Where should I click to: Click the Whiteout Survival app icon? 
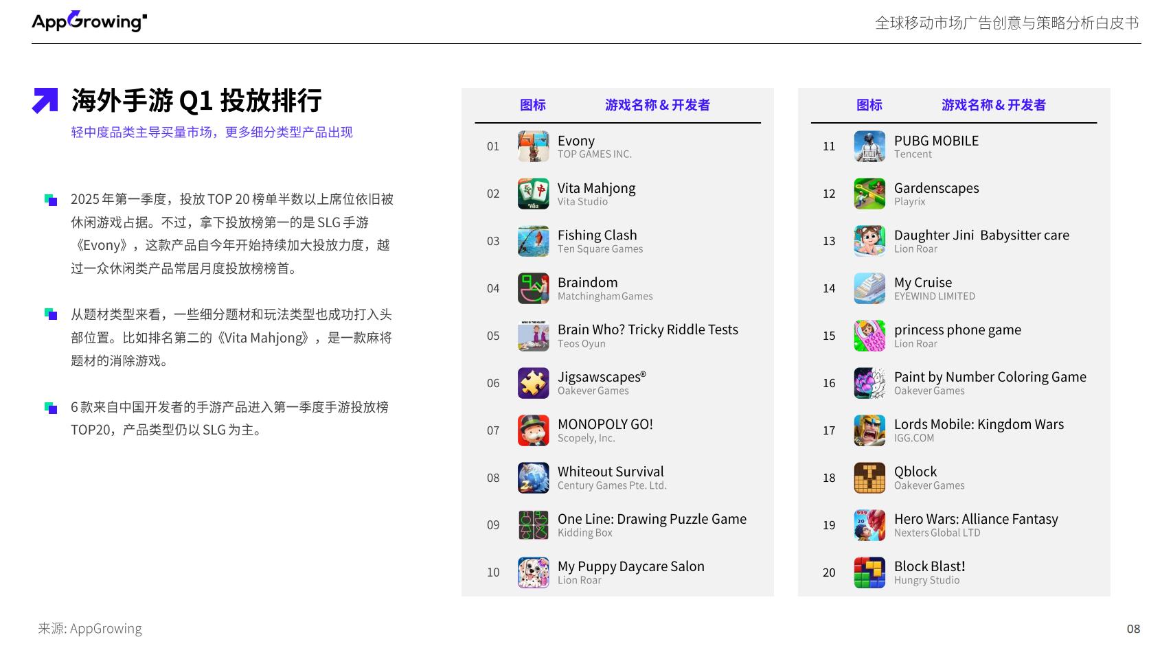(533, 478)
